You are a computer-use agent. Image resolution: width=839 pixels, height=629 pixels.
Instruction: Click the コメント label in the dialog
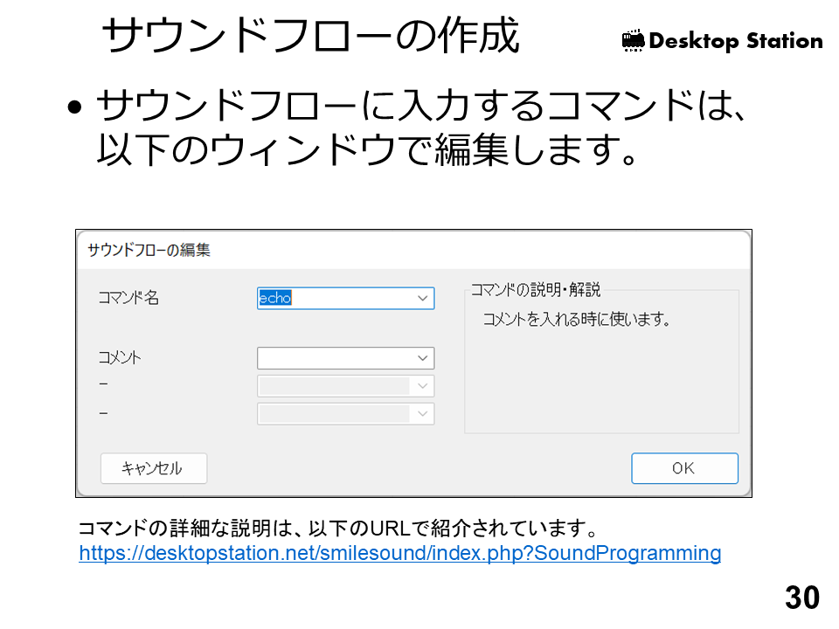click(119, 358)
